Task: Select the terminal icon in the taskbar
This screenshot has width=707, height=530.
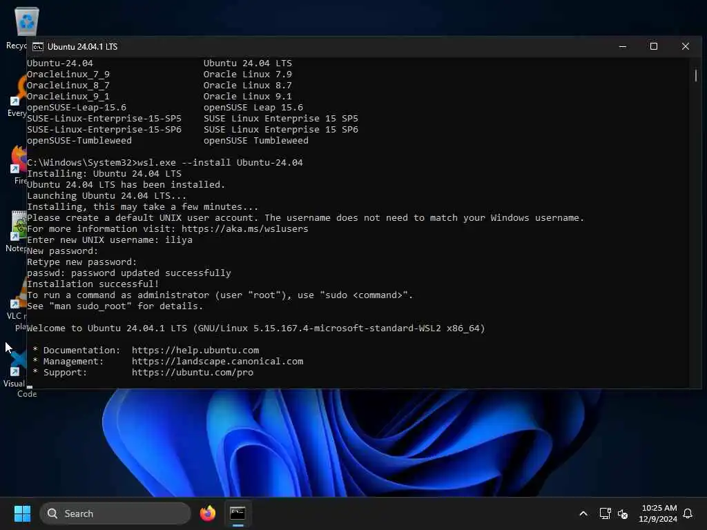Action: tap(238, 513)
